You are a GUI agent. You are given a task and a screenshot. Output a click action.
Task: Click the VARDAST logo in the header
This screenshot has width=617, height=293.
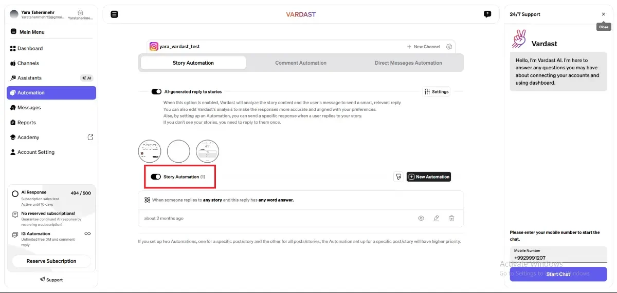(301, 14)
